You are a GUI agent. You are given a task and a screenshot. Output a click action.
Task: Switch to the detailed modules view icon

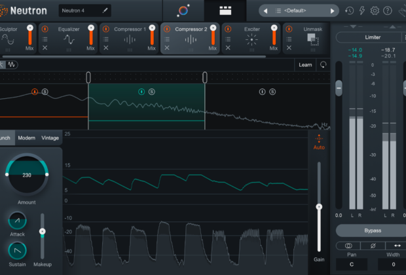click(x=225, y=10)
